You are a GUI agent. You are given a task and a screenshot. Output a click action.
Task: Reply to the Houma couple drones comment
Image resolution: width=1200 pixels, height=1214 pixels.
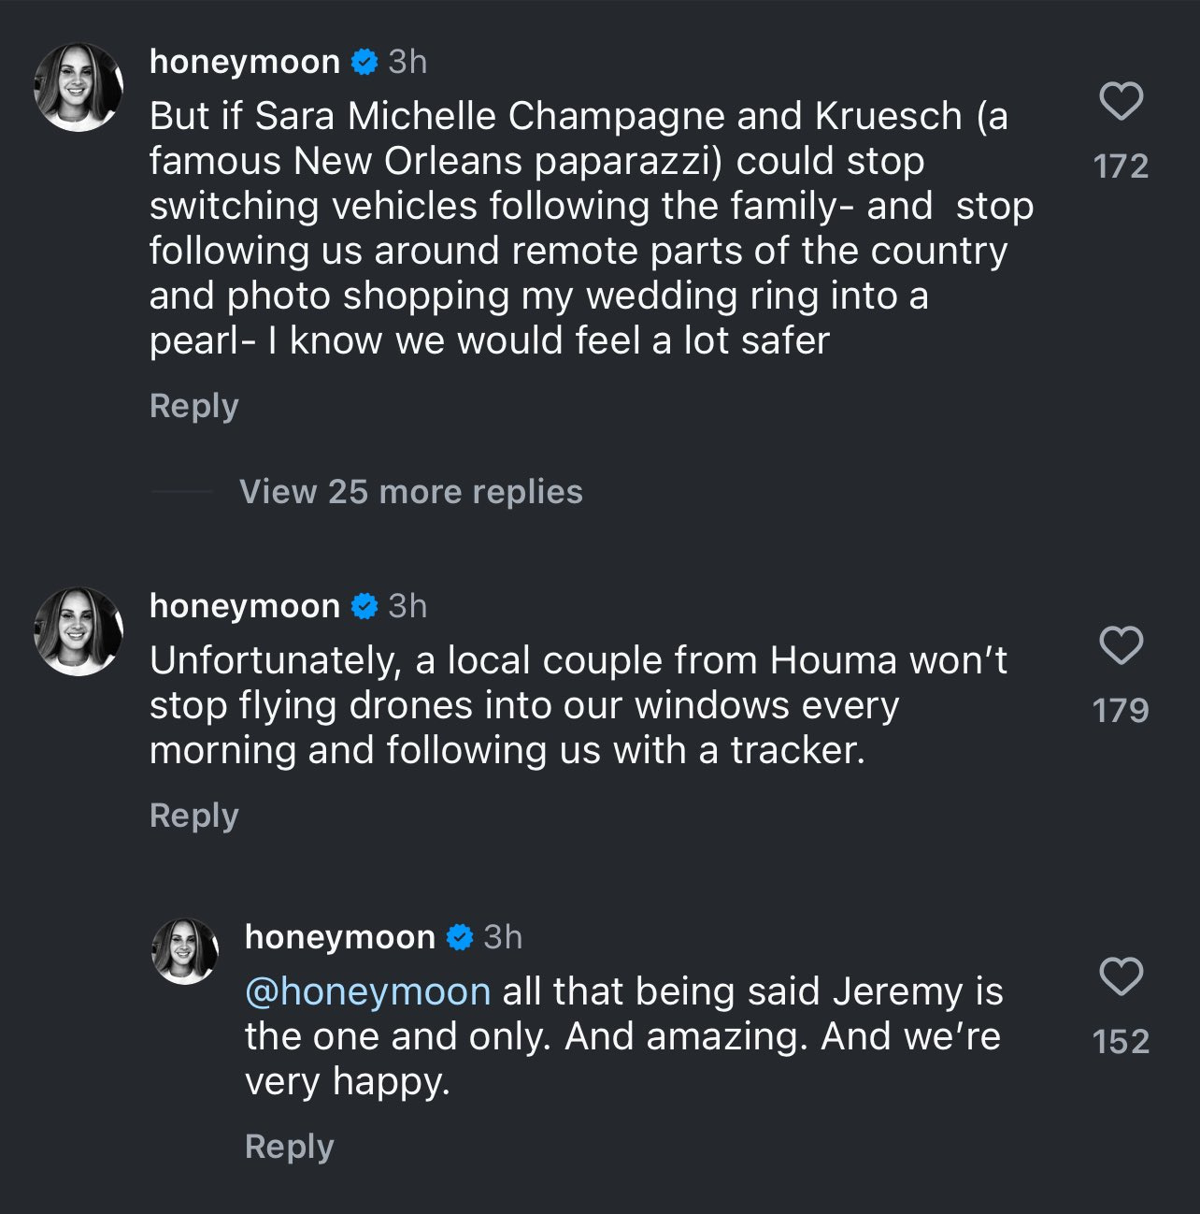point(194,816)
